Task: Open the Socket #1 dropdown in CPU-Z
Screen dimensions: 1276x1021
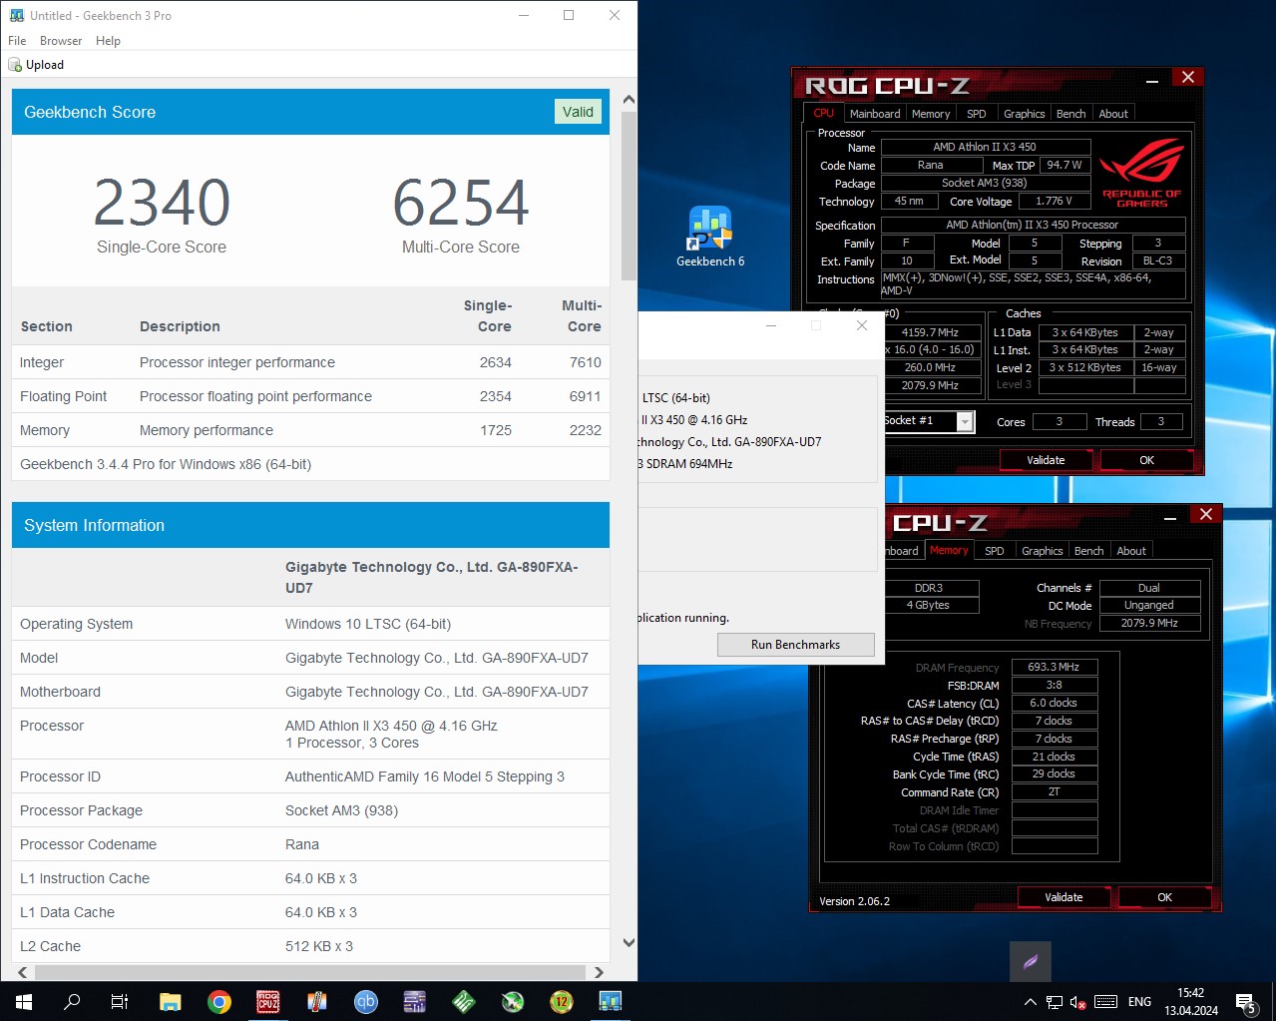Action: coord(965,422)
